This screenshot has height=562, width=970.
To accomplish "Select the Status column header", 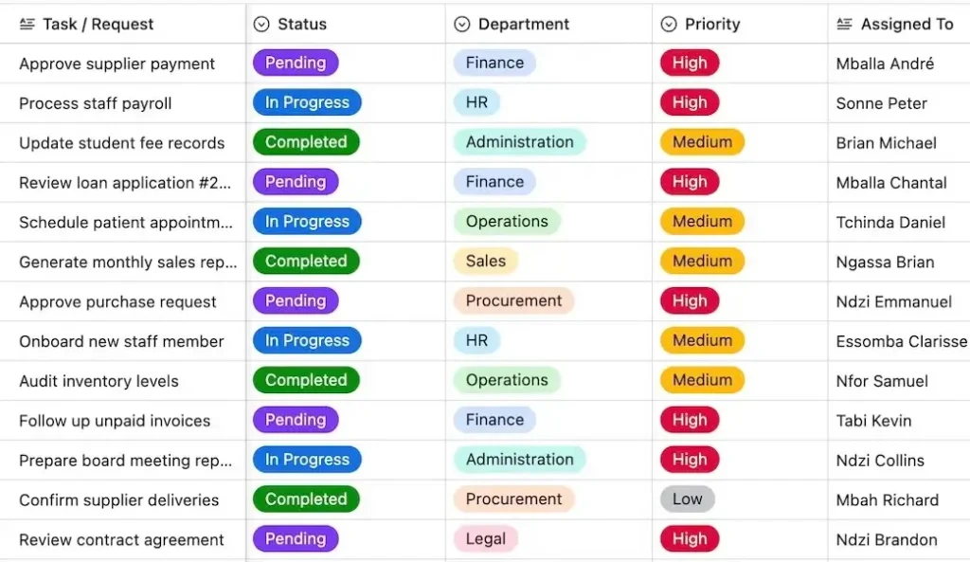I will pyautogui.click(x=302, y=25).
